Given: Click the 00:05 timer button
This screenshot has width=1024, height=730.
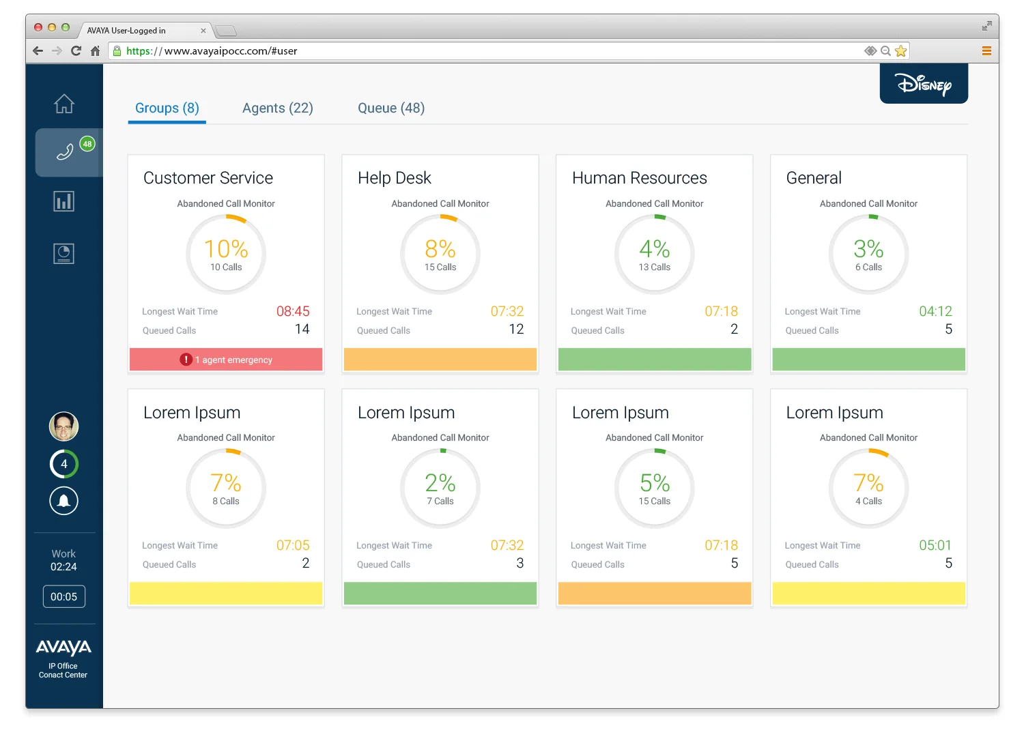Looking at the screenshot, I should click(63, 596).
